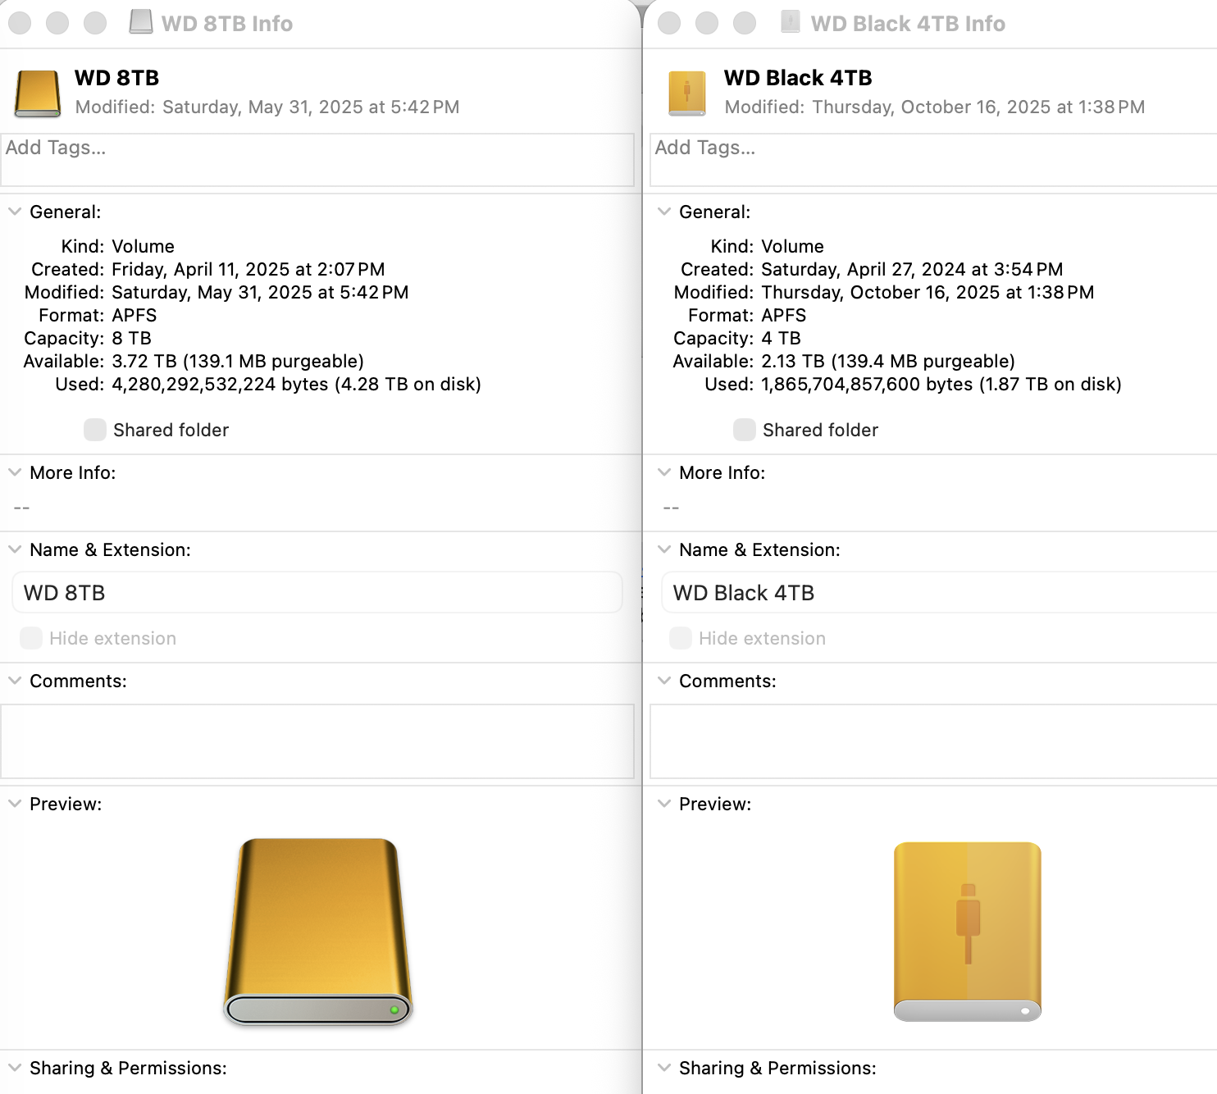The image size is (1217, 1094).
Task: Select General 'Saturday, May 31, 2025 at 5:42 PM' modified value
Action: pos(260,292)
